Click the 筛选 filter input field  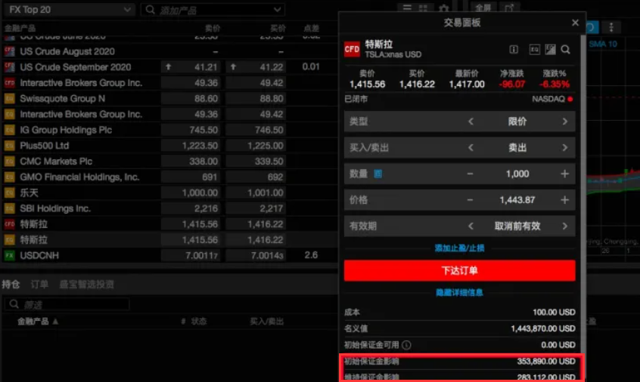67,304
